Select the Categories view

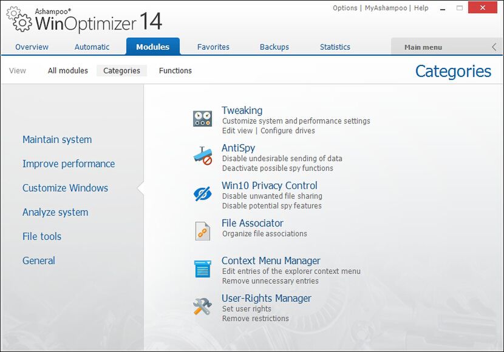(121, 70)
